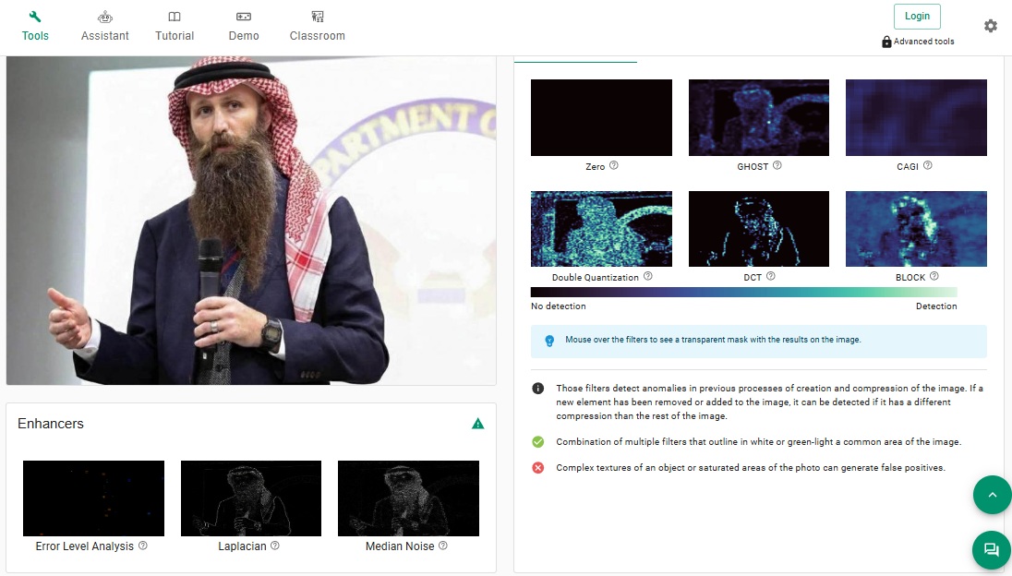The width and height of the screenshot is (1012, 576).
Task: Open the chat feedback bubble
Action: click(991, 550)
